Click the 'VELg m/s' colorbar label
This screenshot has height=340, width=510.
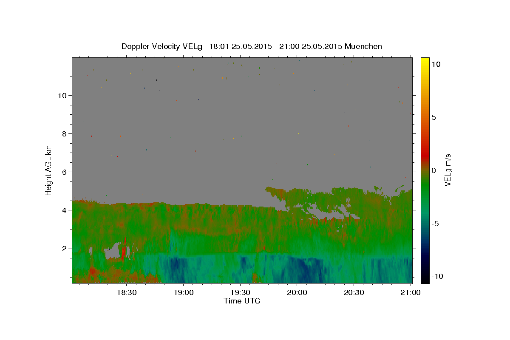click(448, 170)
